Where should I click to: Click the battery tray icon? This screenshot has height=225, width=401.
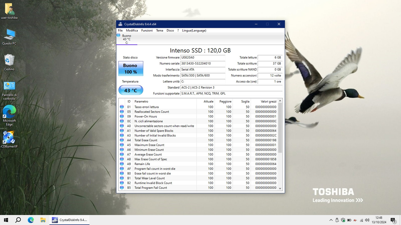coord(349,220)
